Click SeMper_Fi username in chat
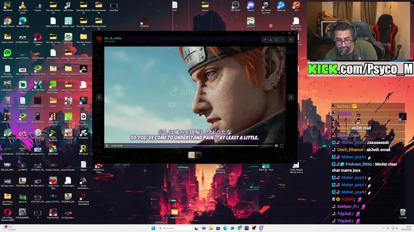This screenshot has width=414, height=232. pyautogui.click(x=347, y=207)
